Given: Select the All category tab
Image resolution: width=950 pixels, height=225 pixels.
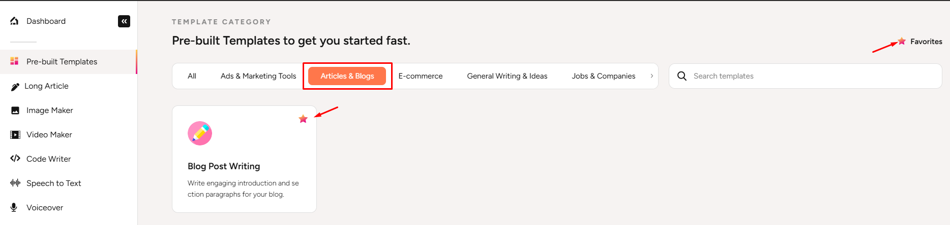Looking at the screenshot, I should 192,76.
